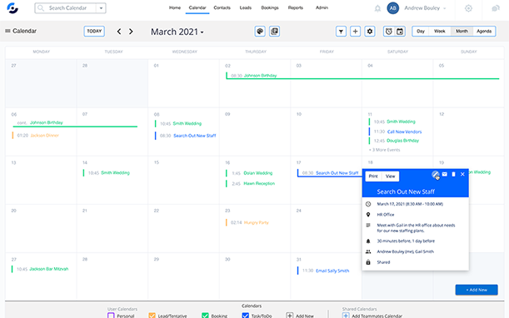Viewport: 509px width, 318px height.
Task: Open the Bookings menu item
Action: tap(270, 7)
